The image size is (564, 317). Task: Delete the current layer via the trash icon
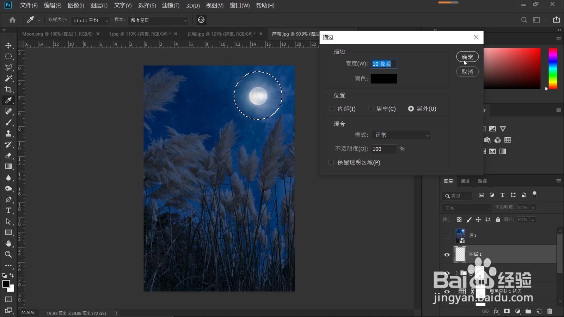pos(550,311)
